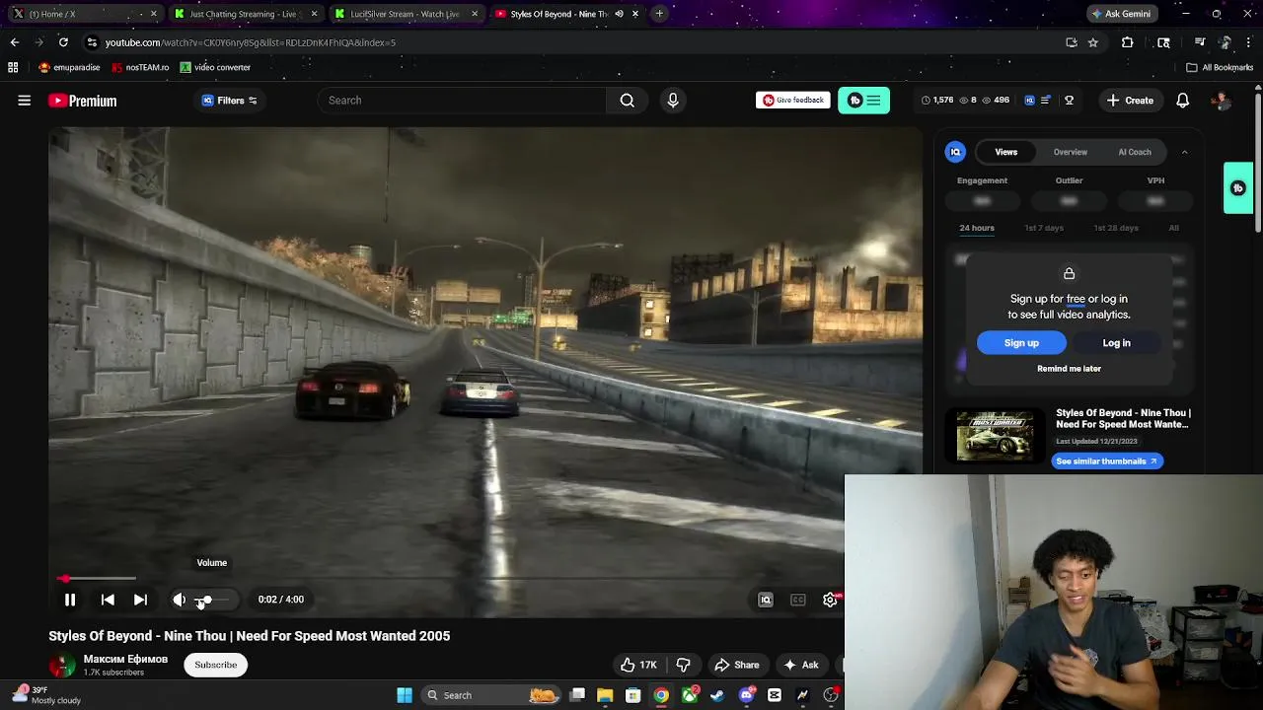Click the Log in button
This screenshot has width=1263, height=710.
[1116, 343]
